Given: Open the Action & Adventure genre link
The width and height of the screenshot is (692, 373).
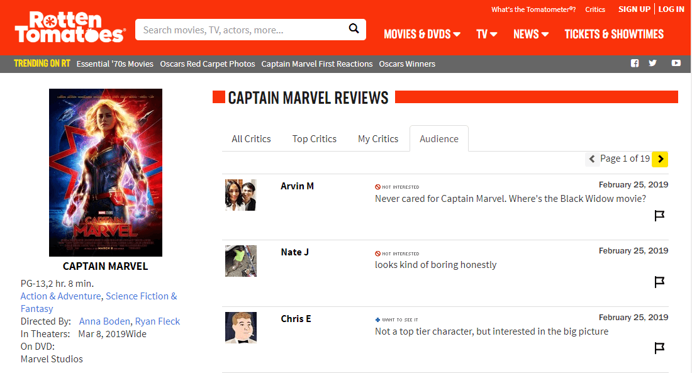Looking at the screenshot, I should click(61, 296).
